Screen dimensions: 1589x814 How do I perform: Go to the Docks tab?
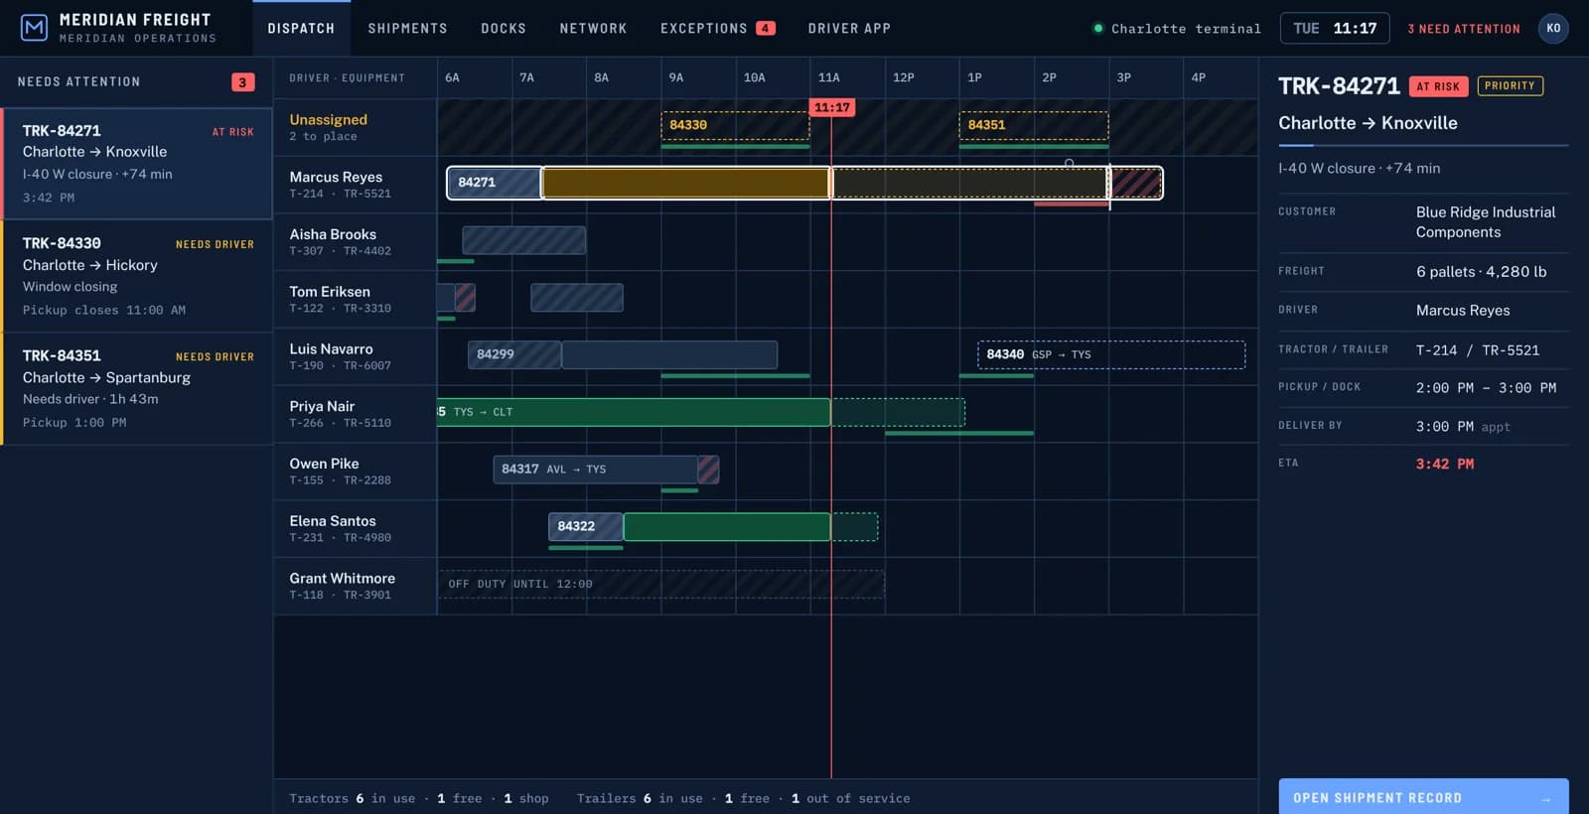[x=504, y=28]
